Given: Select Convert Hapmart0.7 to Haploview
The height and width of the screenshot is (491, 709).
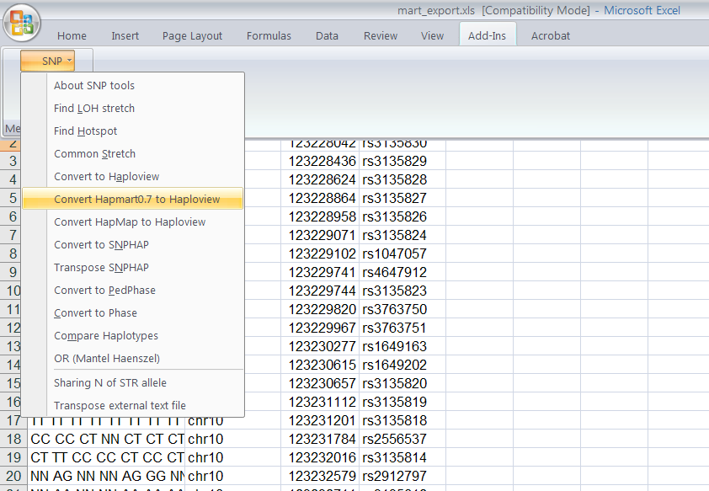Looking at the screenshot, I should pos(132,199).
